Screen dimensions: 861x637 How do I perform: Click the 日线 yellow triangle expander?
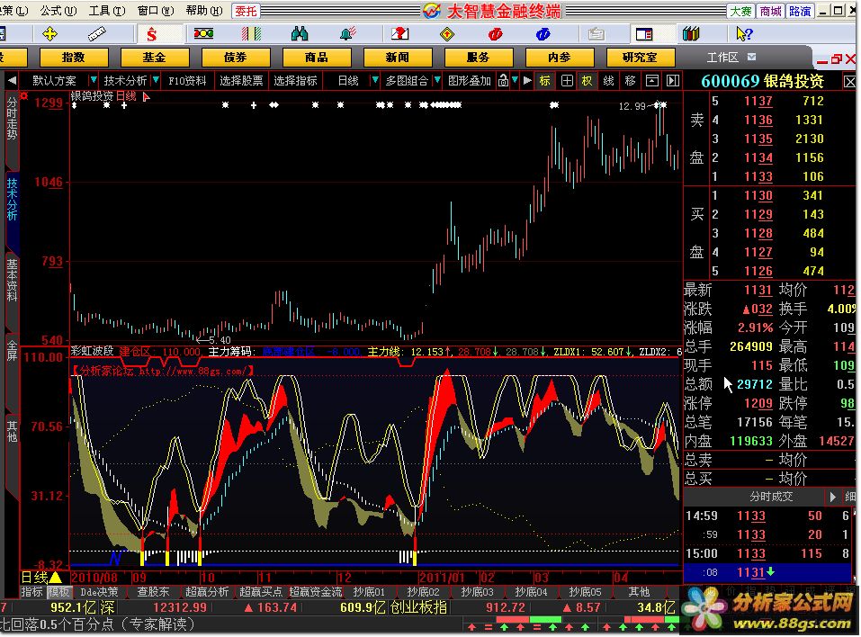[56, 579]
